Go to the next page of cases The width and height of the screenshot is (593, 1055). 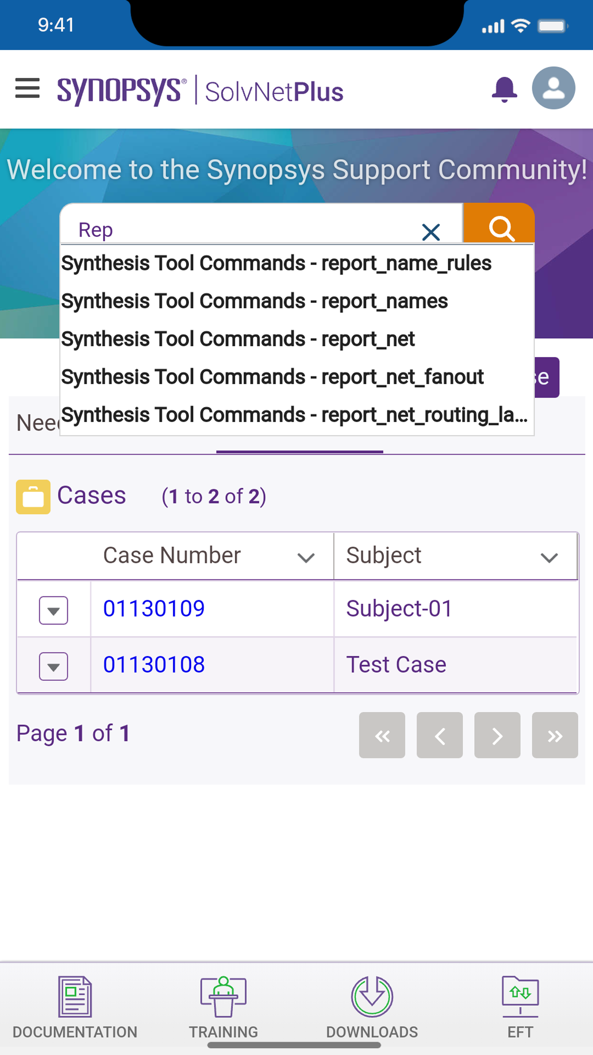tap(498, 735)
